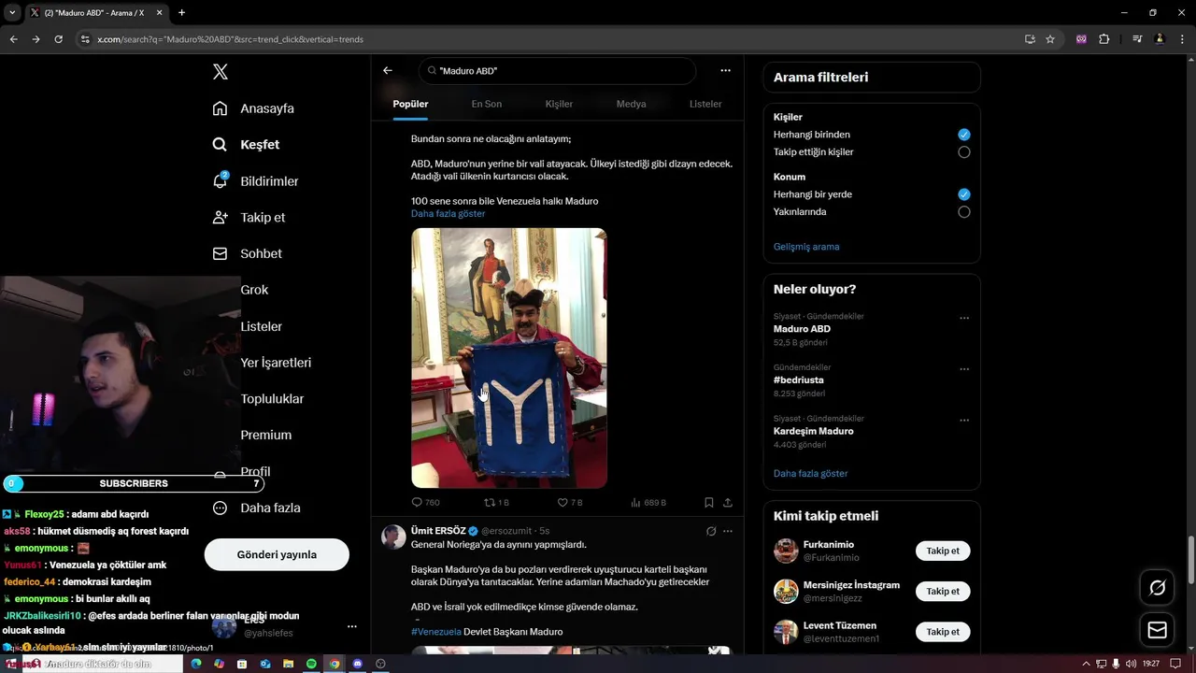Screen dimensions: 1196x673
Task: Open #bedriusta trending topic
Action: click(x=798, y=380)
